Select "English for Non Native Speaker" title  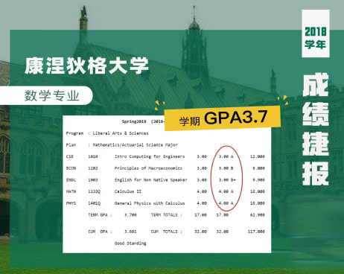[x=151, y=179]
